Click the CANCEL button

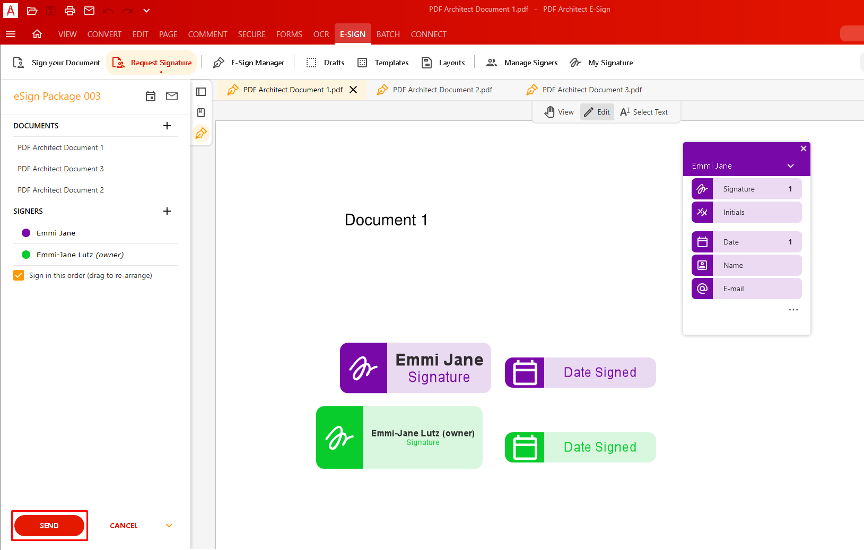(124, 526)
